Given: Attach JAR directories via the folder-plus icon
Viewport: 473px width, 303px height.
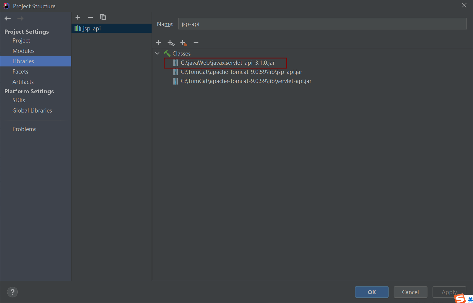Looking at the screenshot, I should coord(183,43).
